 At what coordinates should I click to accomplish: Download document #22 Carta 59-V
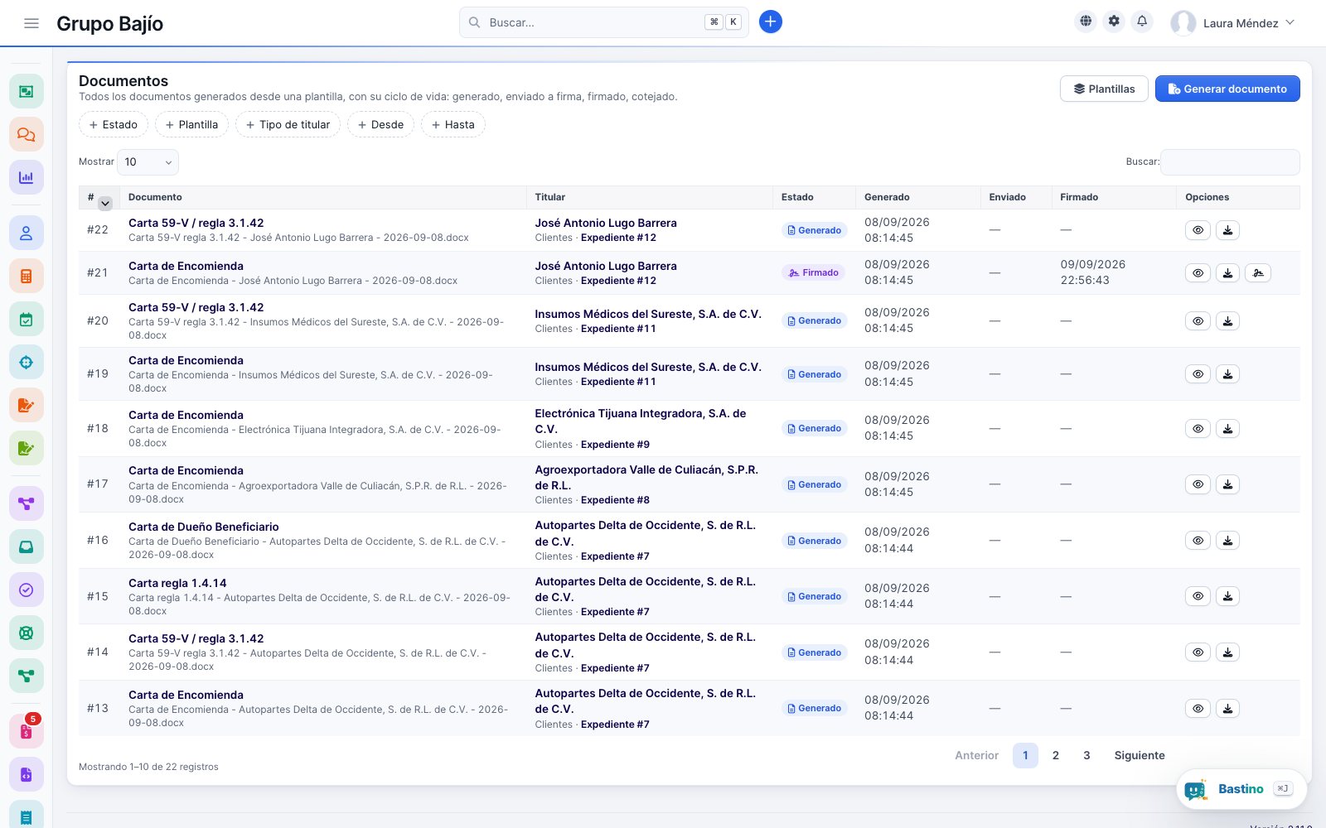[1227, 230]
